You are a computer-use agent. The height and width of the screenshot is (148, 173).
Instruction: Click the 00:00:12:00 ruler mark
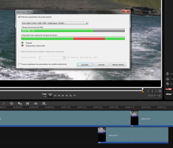click(66, 107)
